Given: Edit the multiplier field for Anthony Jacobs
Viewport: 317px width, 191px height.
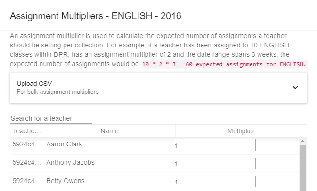Looking at the screenshot, I should coord(214,163).
